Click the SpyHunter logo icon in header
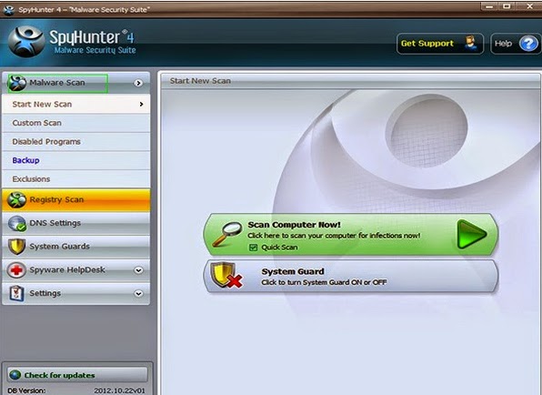Screen dimensions: 542x395 point(26,42)
